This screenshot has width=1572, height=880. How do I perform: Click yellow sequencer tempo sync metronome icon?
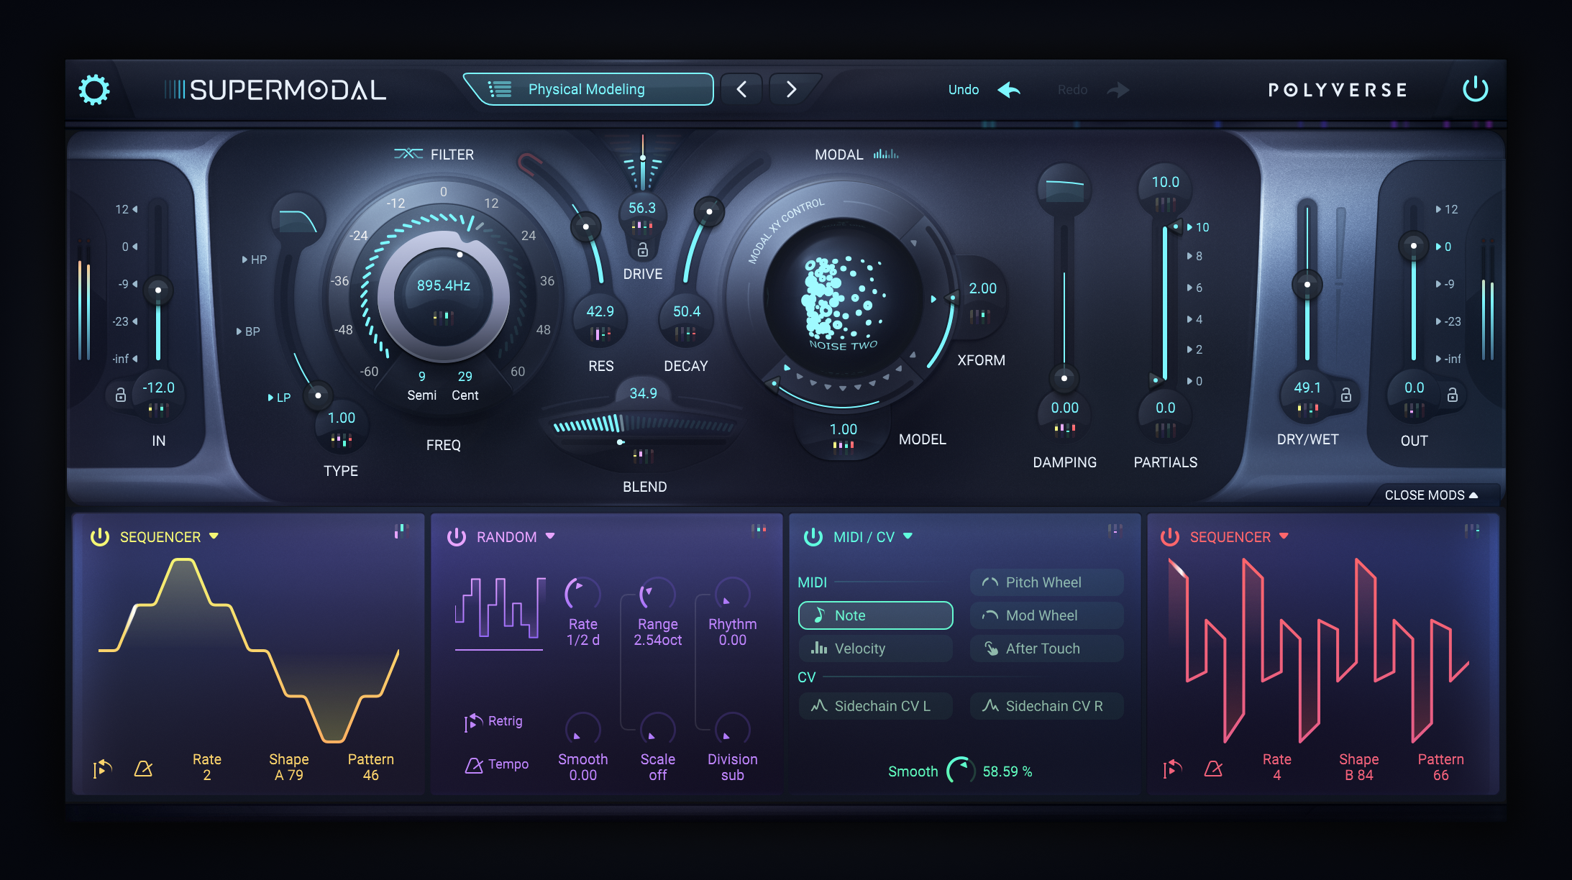coord(143,769)
